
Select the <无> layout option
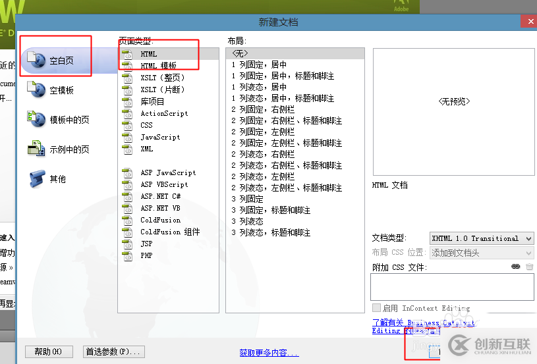point(295,53)
